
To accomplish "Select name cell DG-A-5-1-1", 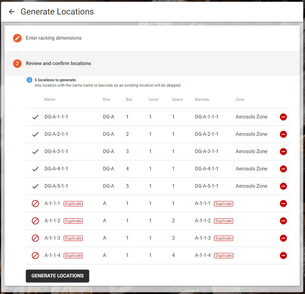I will tap(56, 186).
